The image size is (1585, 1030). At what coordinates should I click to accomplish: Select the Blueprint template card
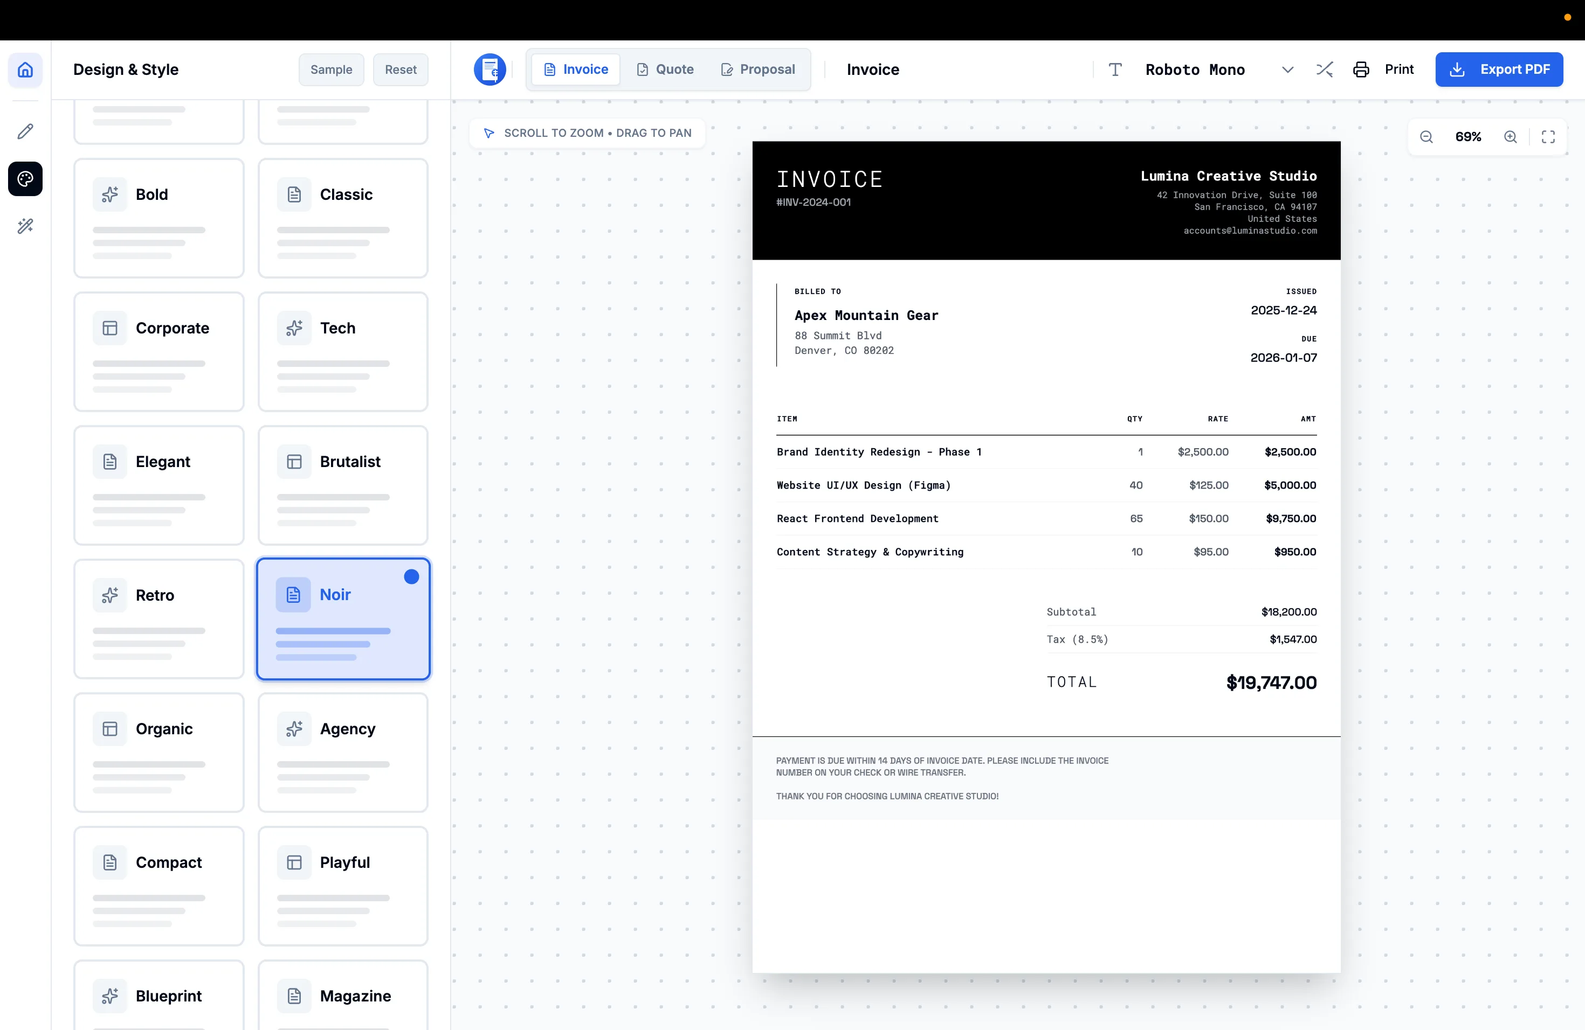pos(158,996)
